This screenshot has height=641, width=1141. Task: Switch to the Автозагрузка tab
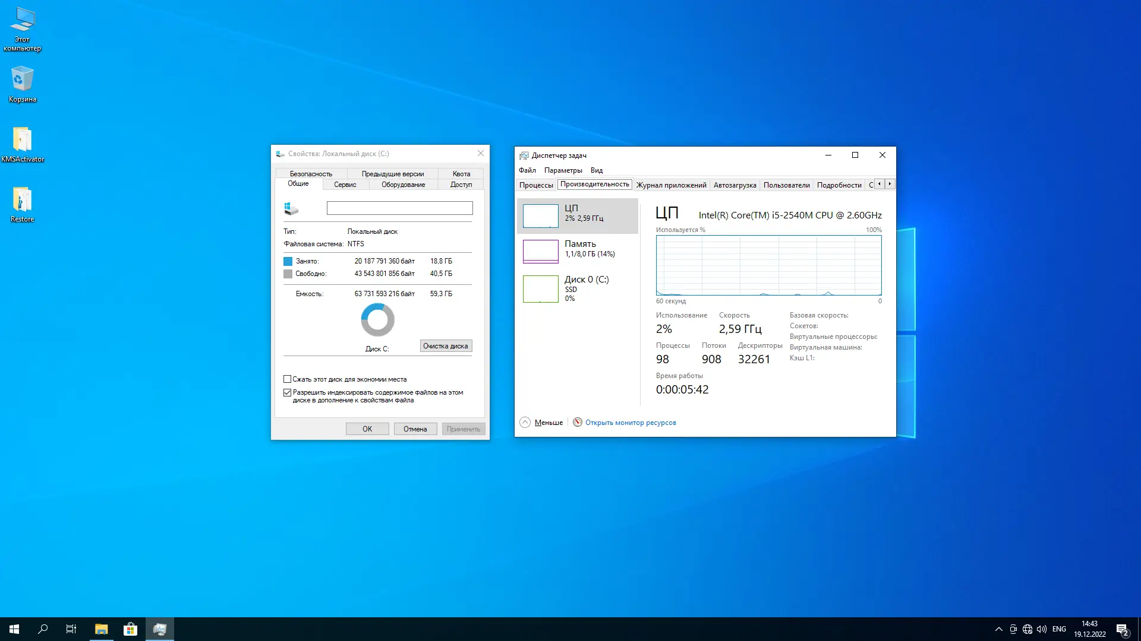tap(735, 185)
